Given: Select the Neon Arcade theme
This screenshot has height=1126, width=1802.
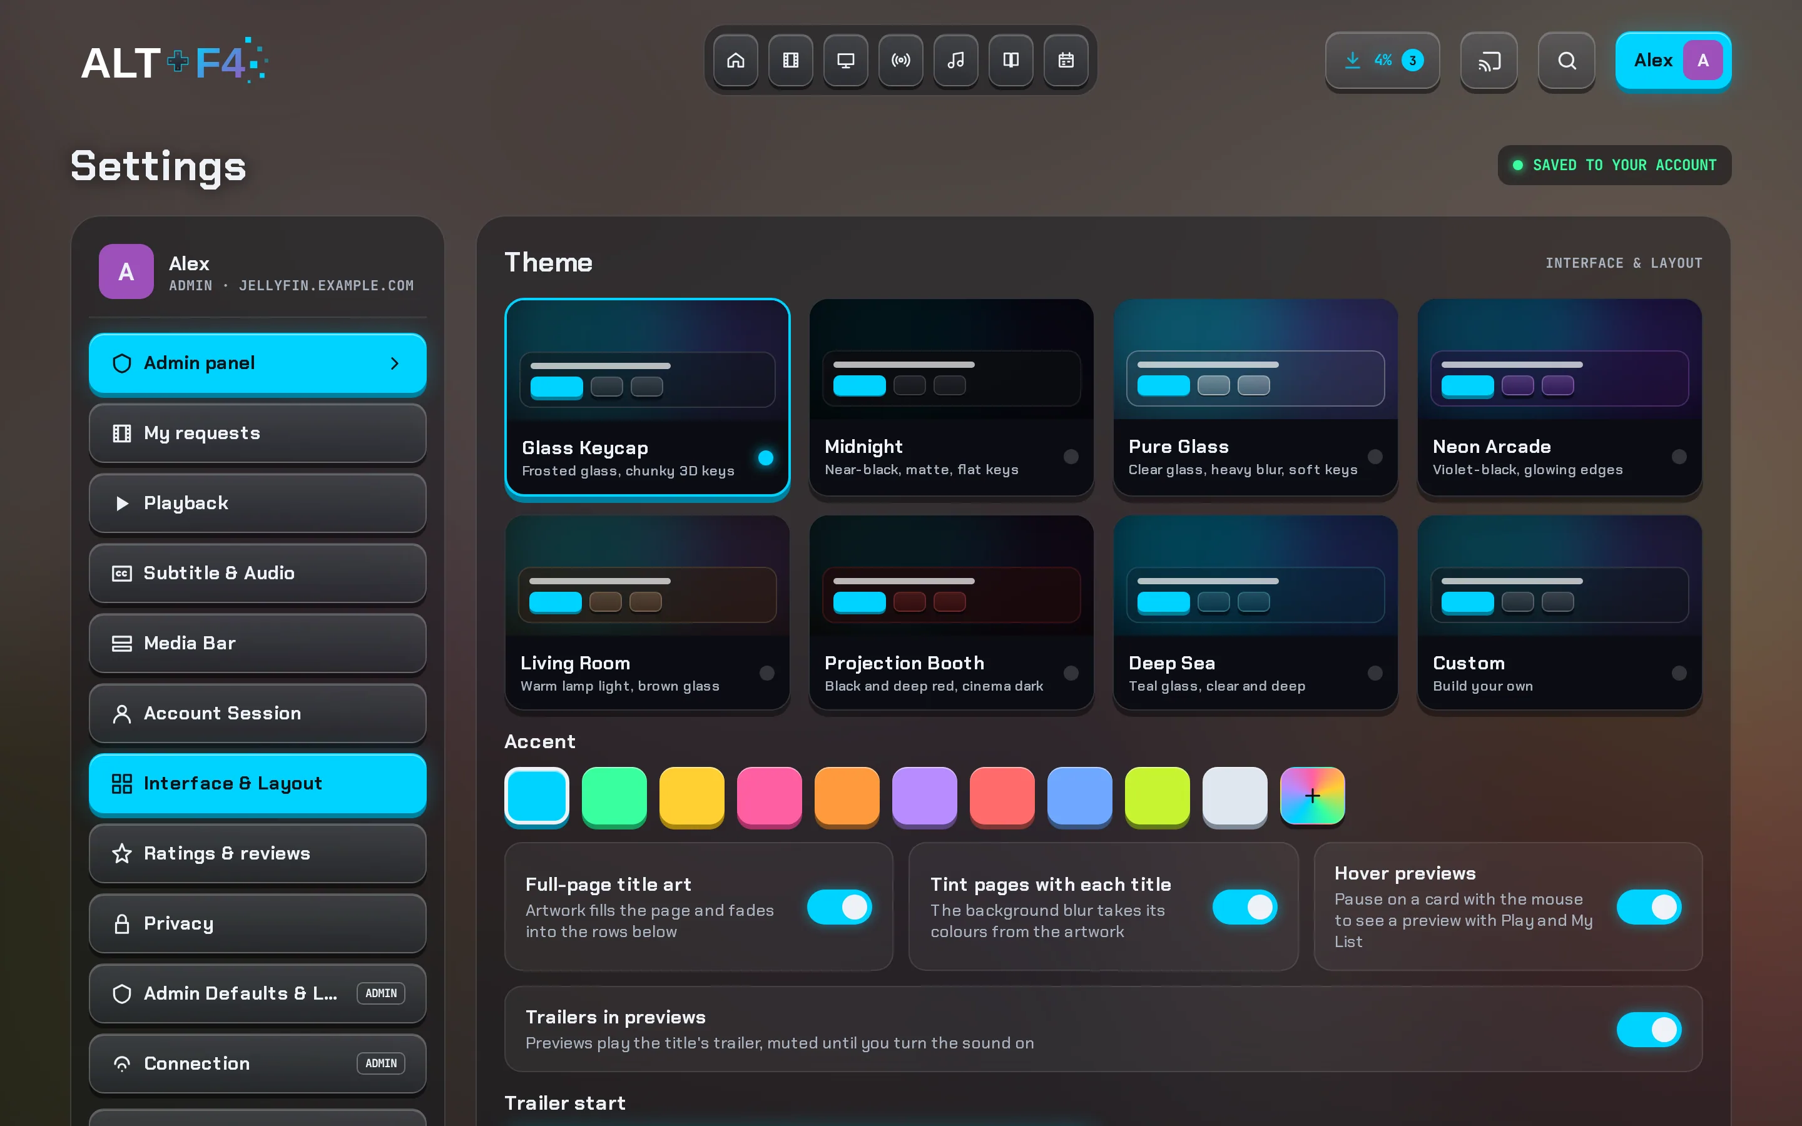Looking at the screenshot, I should pos(1559,397).
